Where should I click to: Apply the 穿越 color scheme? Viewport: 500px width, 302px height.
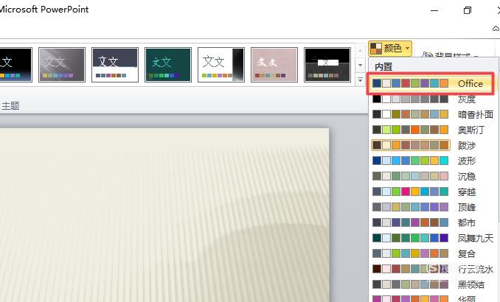[432, 192]
